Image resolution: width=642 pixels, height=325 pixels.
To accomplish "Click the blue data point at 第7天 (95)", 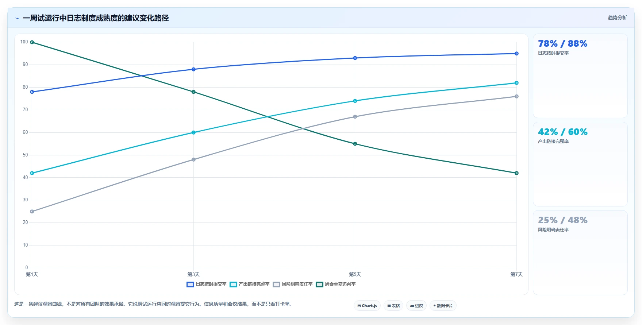I will click(516, 54).
